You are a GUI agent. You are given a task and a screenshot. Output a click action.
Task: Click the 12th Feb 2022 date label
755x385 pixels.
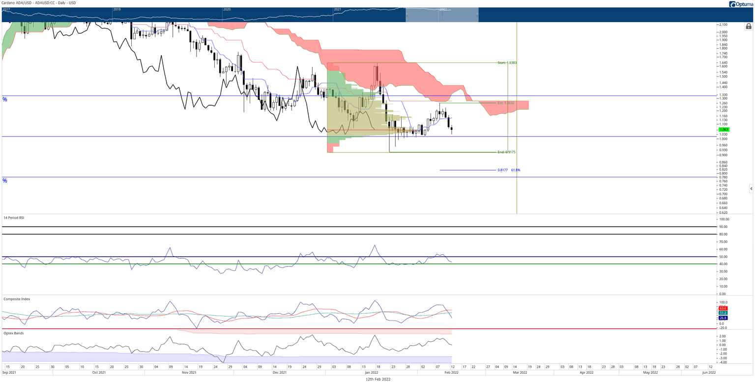(377, 379)
